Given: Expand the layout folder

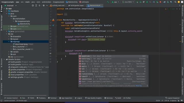Looking at the screenshot, I should click(x=9, y=39).
